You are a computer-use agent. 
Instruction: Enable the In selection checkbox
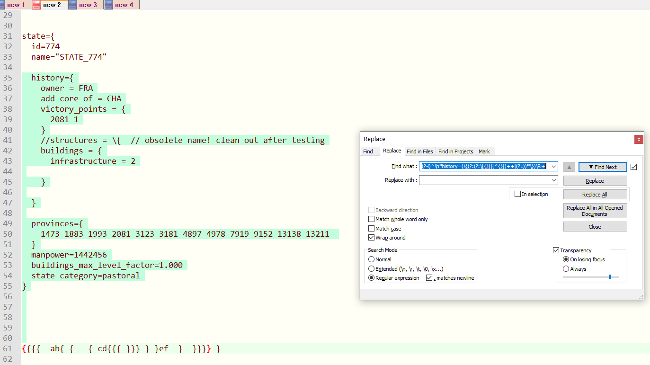tap(517, 194)
